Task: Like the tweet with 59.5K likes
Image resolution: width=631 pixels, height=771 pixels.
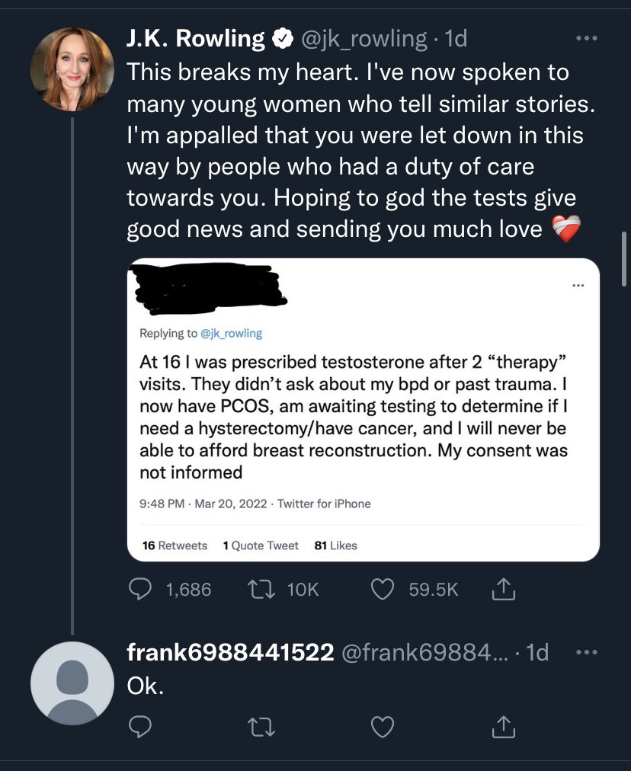Action: click(383, 589)
